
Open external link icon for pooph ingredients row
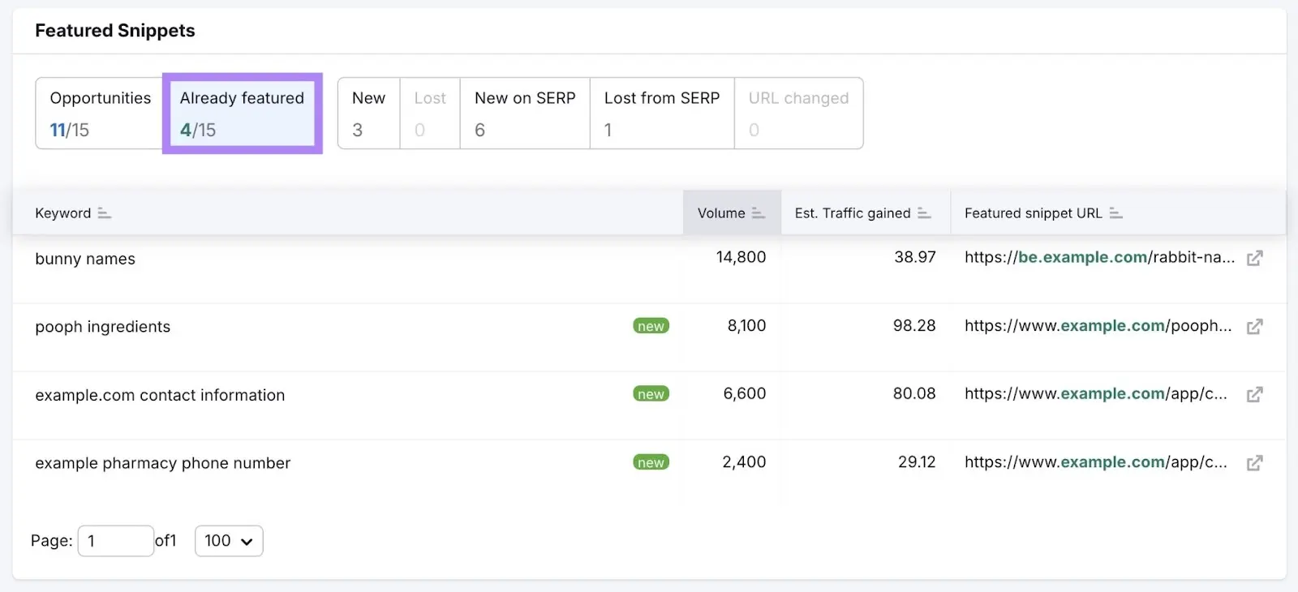(1254, 327)
